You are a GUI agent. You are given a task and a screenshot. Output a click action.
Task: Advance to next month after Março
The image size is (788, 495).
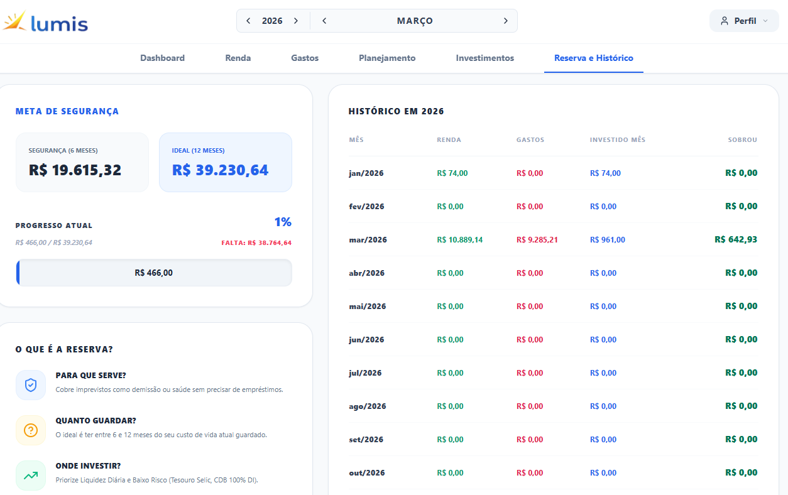click(x=505, y=21)
